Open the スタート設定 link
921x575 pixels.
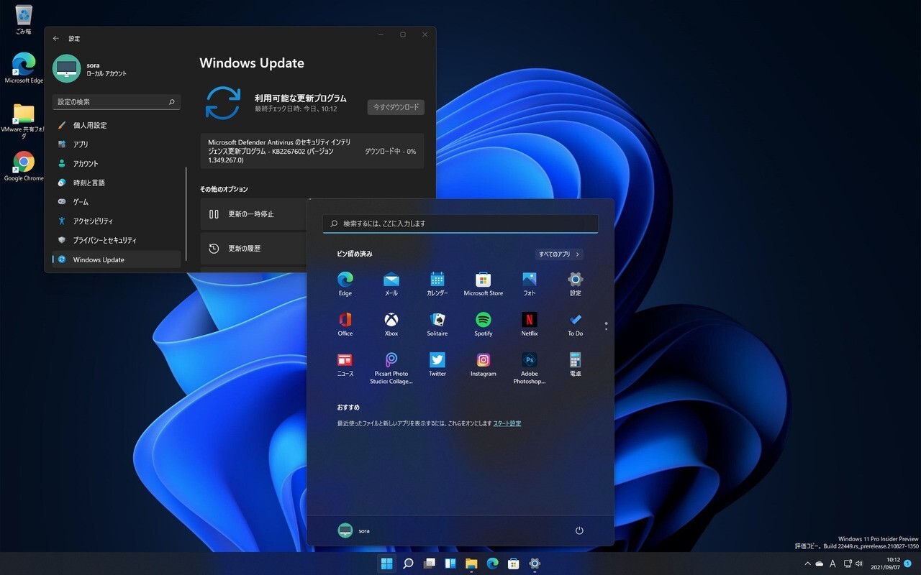(x=507, y=423)
